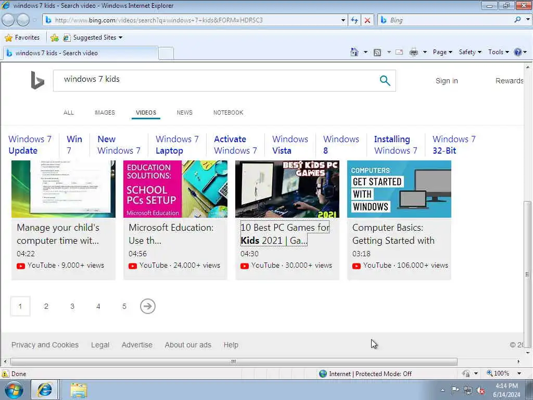Click the Action Center flag tray icon
This screenshot has height=400, width=533.
(x=455, y=390)
